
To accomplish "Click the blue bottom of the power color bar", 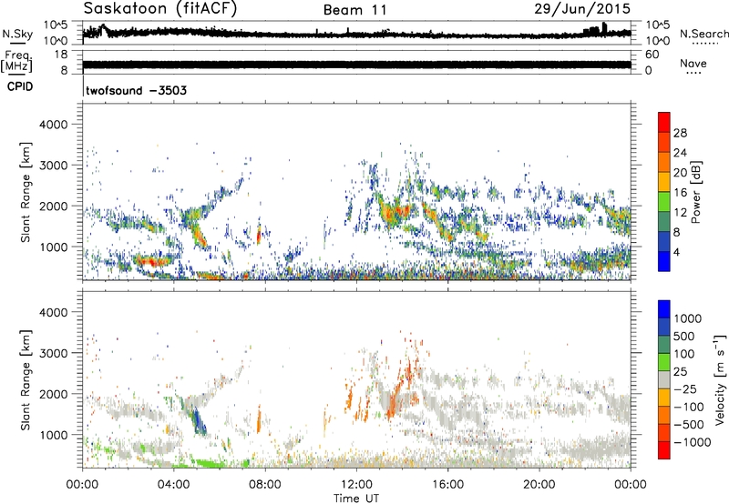I will tap(664, 262).
